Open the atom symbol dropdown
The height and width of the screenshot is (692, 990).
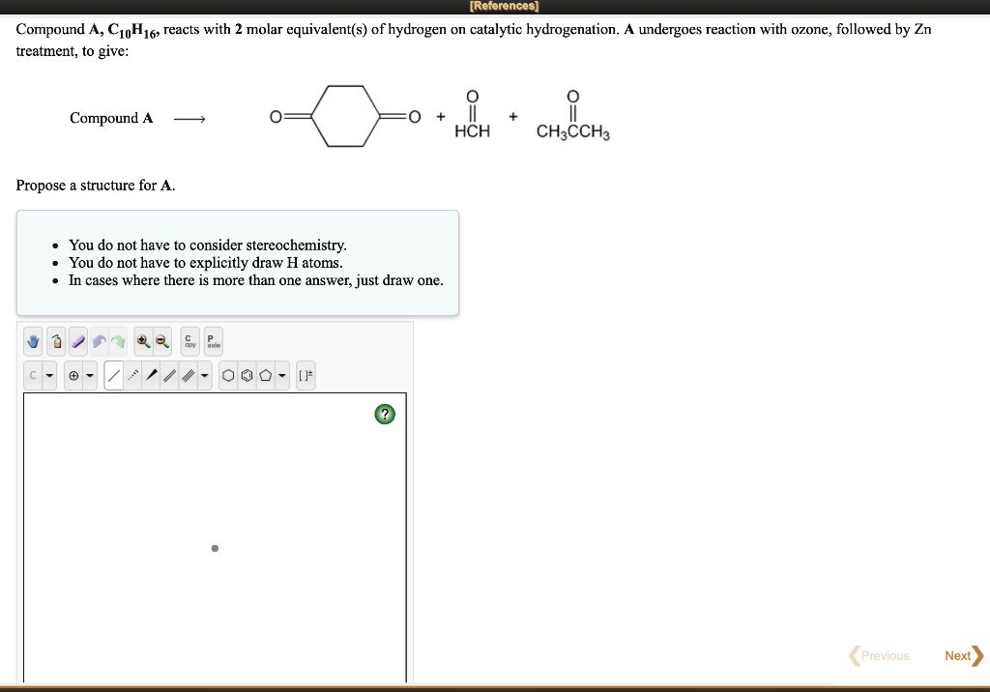tap(47, 375)
